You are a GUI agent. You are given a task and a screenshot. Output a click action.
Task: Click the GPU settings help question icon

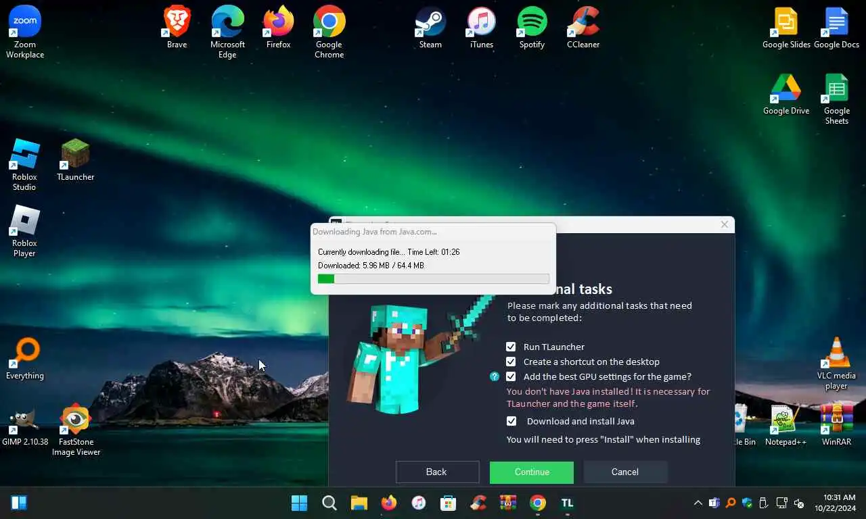tap(495, 376)
